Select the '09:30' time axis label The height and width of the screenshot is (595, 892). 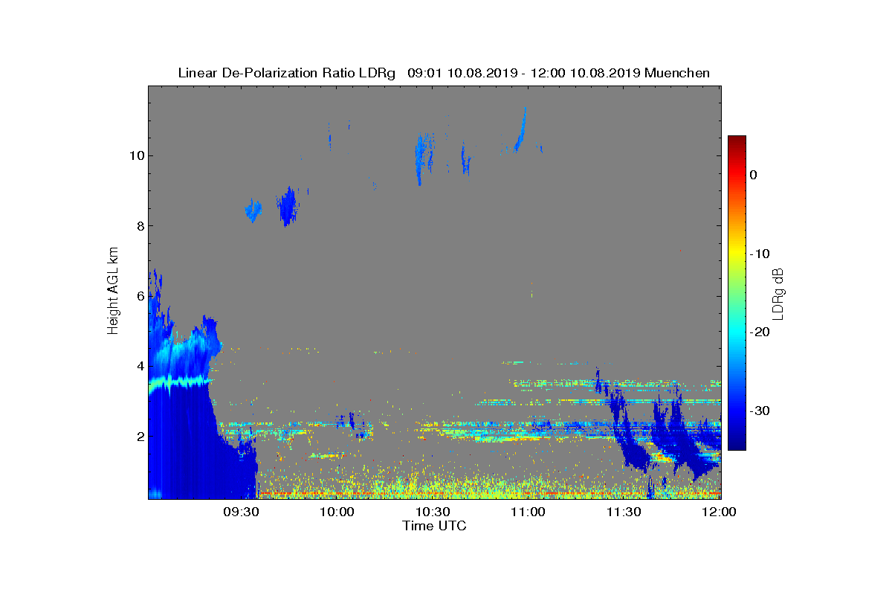(x=241, y=512)
